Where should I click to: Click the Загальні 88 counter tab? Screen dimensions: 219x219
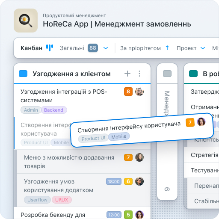(x=79, y=48)
